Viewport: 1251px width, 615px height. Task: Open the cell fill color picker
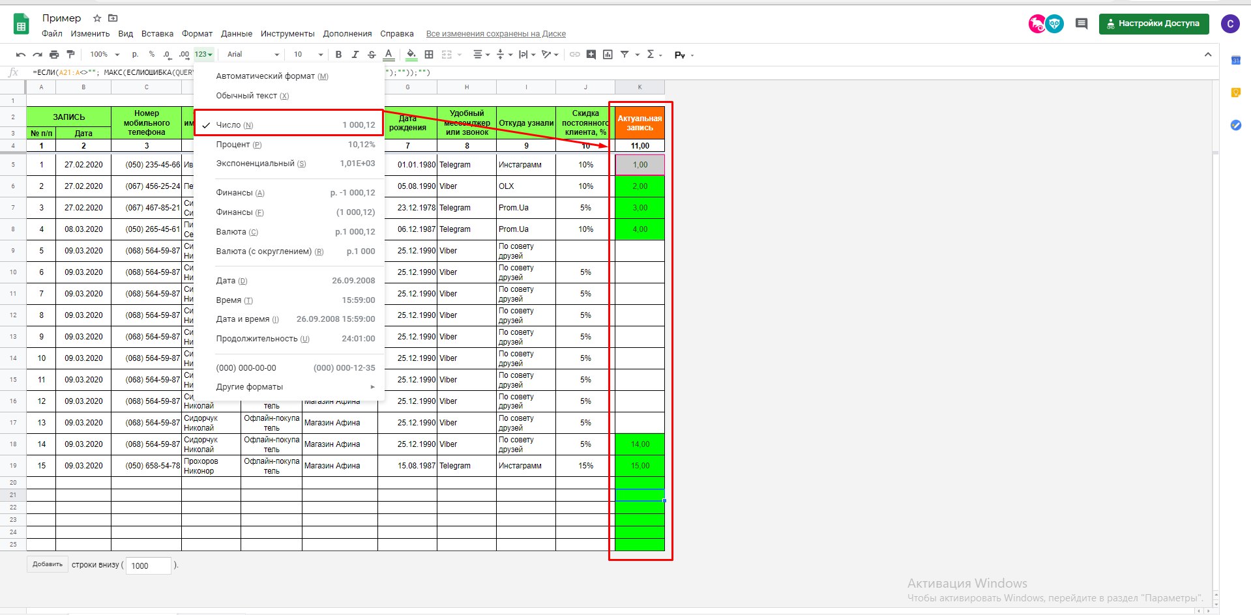click(411, 55)
